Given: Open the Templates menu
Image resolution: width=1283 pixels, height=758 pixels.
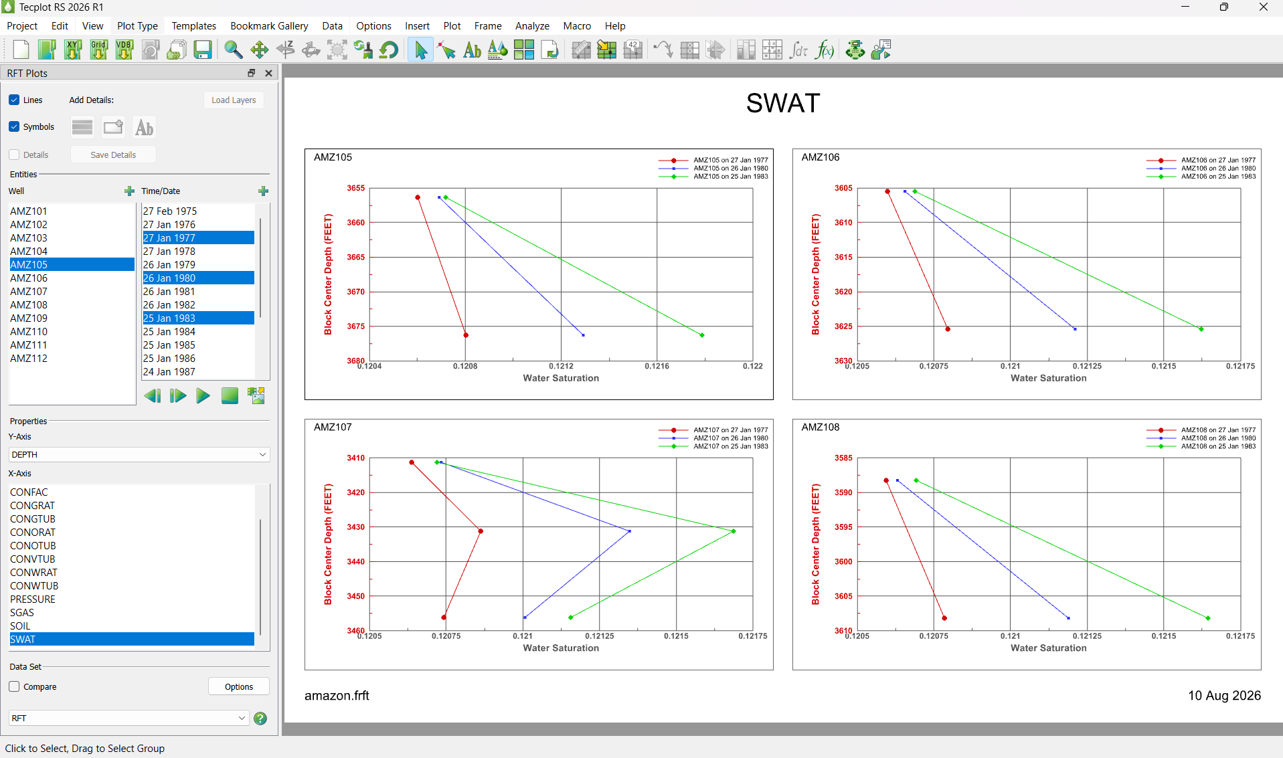Looking at the screenshot, I should [x=194, y=25].
